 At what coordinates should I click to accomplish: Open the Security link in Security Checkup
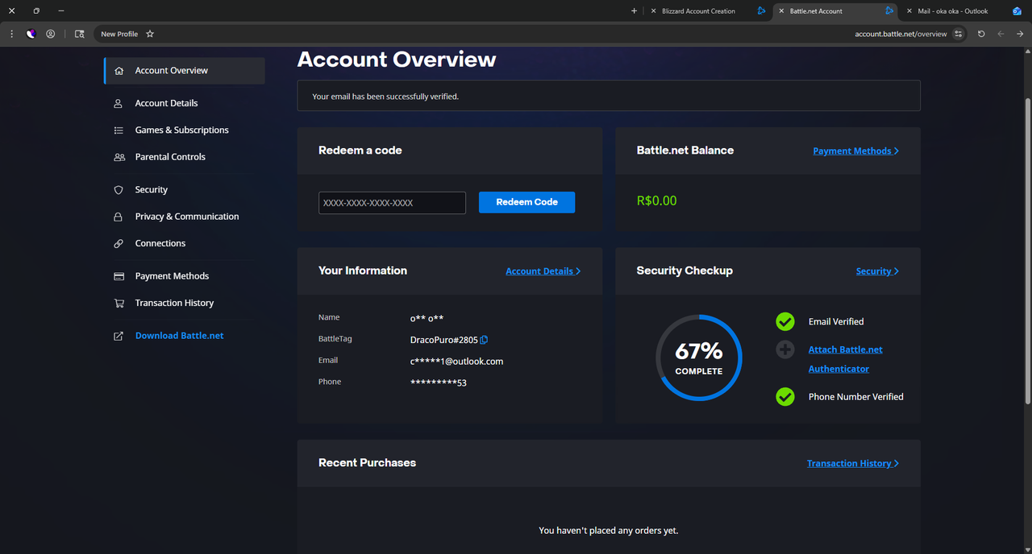877,271
